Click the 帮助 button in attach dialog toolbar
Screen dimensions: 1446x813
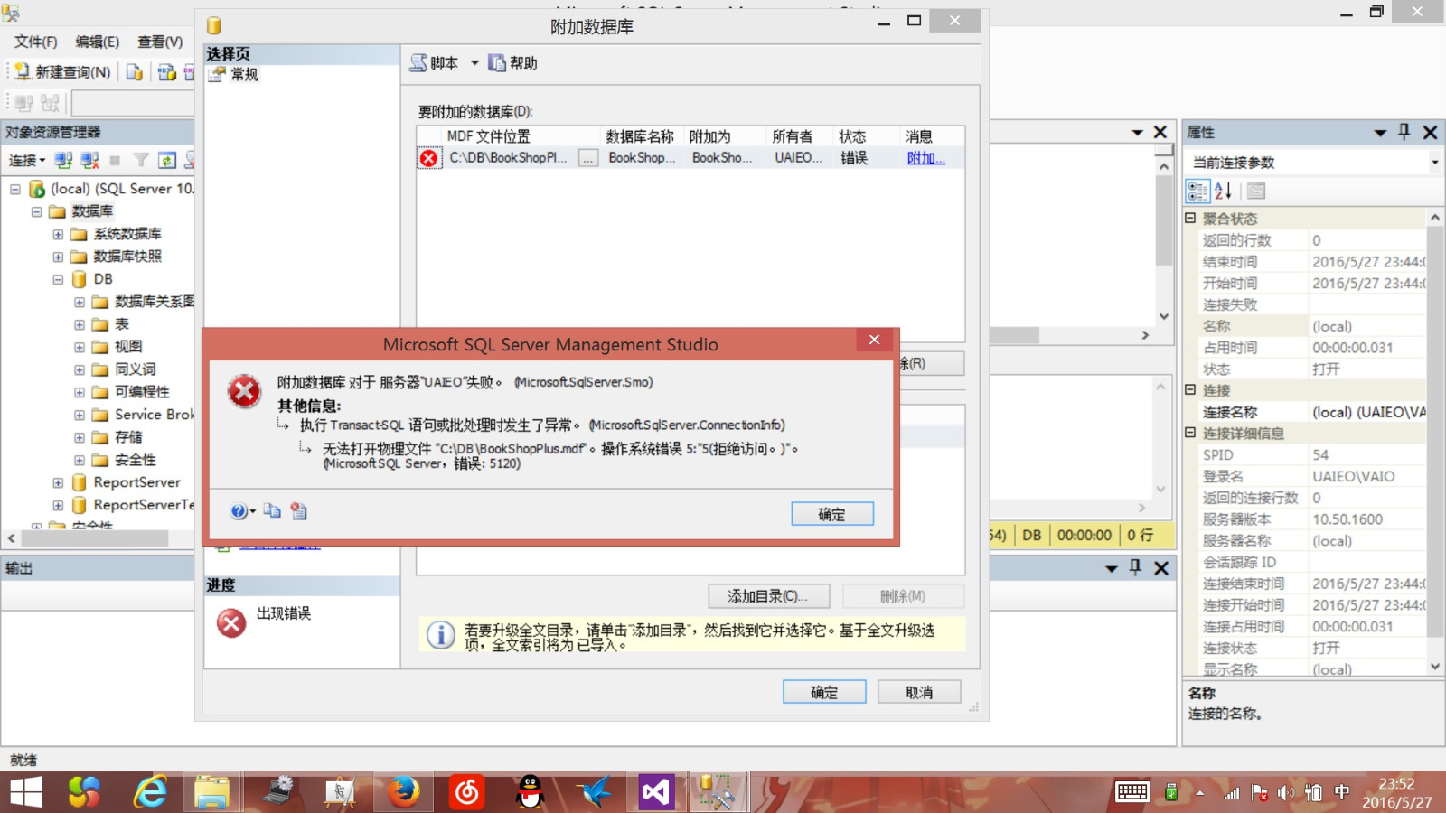513,63
